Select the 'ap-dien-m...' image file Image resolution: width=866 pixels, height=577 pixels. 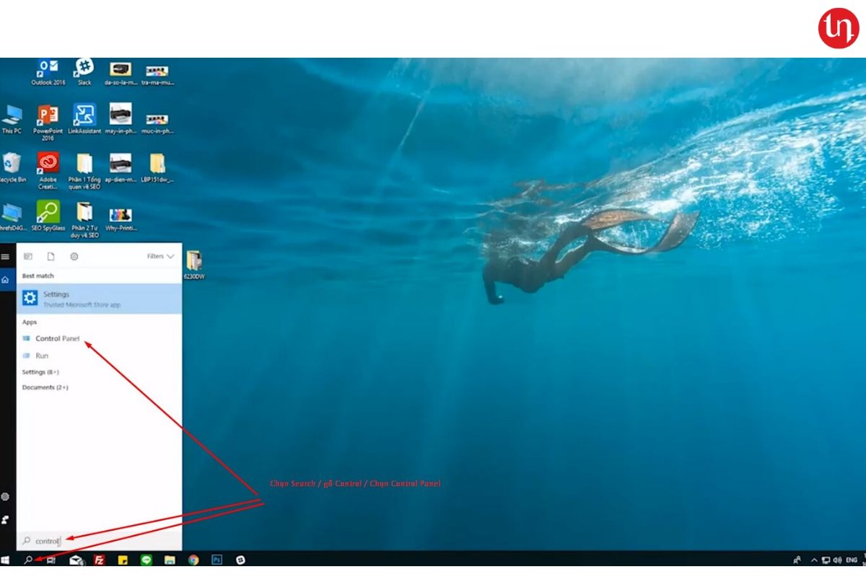[121, 168]
